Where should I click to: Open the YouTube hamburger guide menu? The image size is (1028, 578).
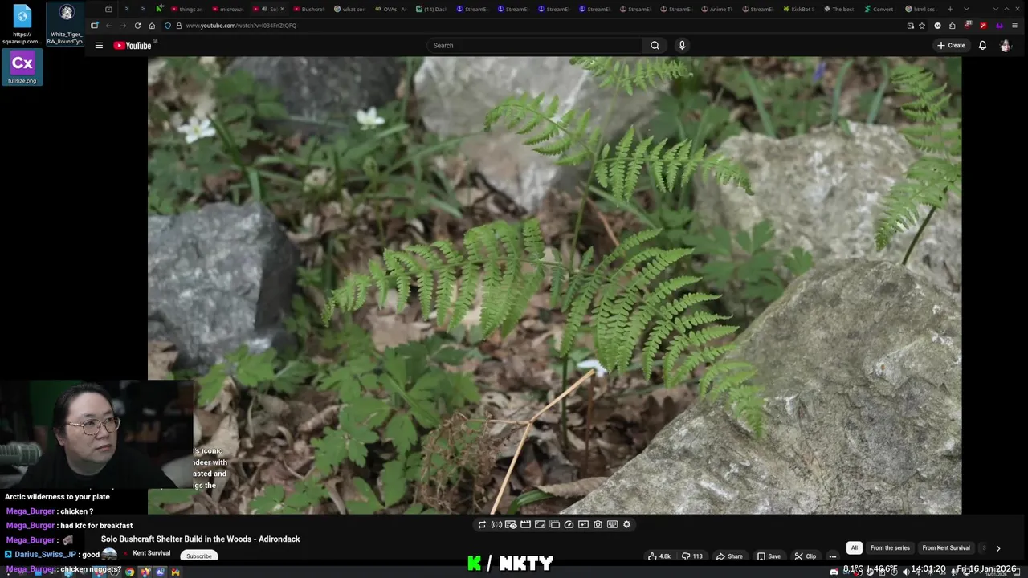coord(99,46)
